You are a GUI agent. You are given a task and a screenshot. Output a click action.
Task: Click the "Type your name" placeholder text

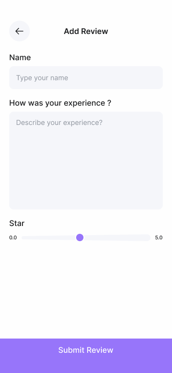42,78
